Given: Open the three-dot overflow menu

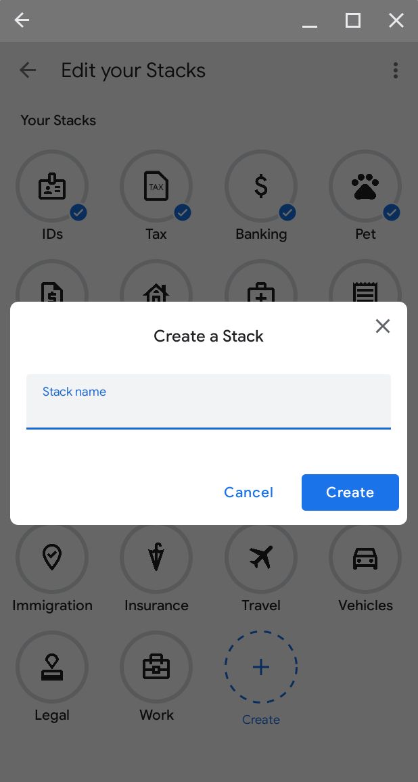Looking at the screenshot, I should [396, 70].
